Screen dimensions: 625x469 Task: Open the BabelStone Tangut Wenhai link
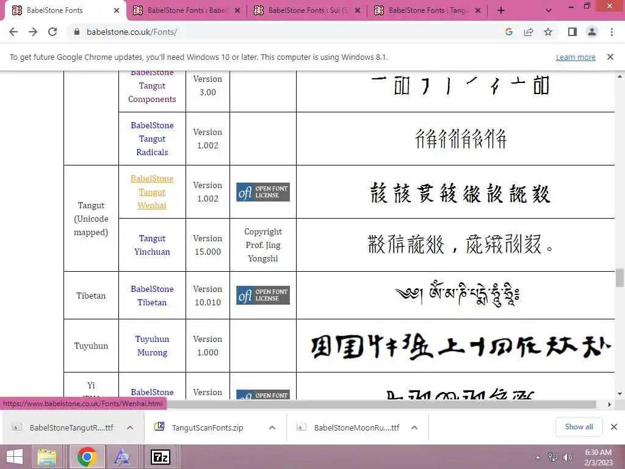pyautogui.click(x=152, y=192)
